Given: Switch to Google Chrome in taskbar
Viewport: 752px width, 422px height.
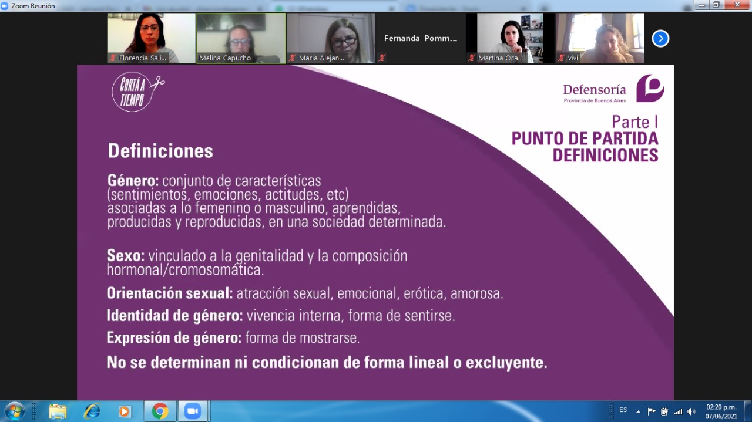Looking at the screenshot, I should [x=160, y=411].
